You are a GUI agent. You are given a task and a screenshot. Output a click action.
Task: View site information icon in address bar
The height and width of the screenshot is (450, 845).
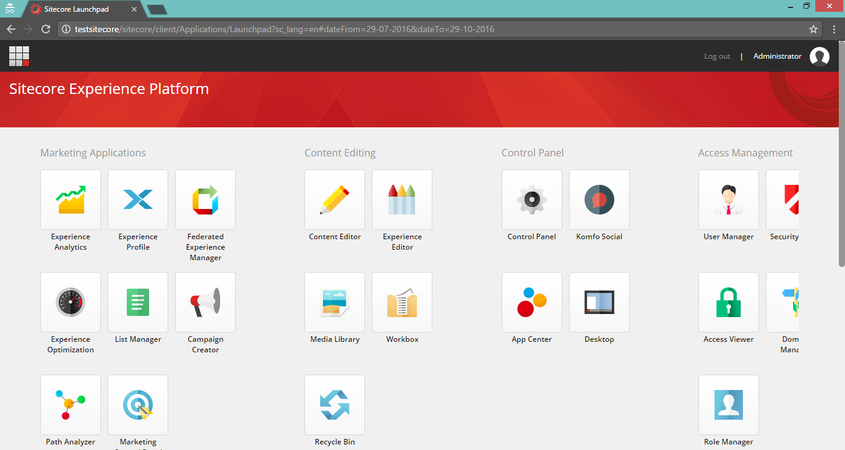[66, 29]
